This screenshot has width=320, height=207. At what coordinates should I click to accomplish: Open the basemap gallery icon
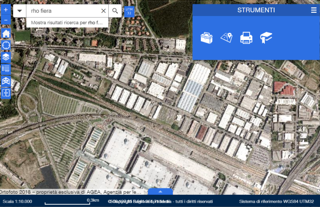[6, 81]
